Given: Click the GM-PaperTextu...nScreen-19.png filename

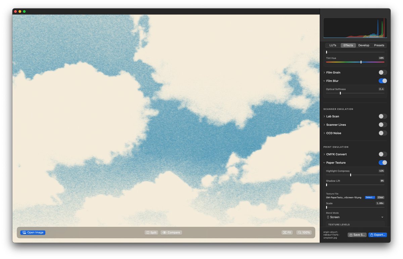Looking at the screenshot, I should 344,197.
